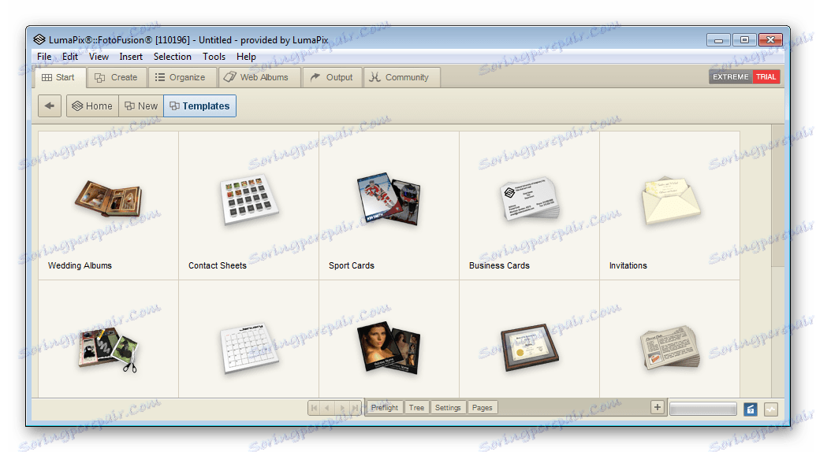Click the Sport Cards label
The height and width of the screenshot is (452, 816).
(352, 265)
